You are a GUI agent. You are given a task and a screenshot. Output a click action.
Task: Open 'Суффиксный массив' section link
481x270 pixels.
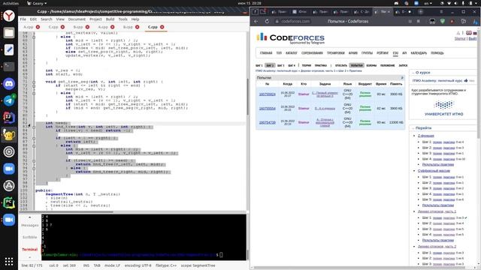434,170
